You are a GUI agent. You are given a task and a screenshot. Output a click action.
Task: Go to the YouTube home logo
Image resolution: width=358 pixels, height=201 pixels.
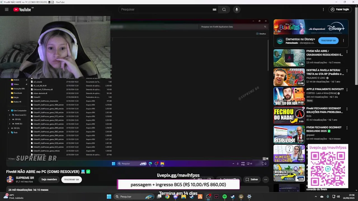pyautogui.click(x=22, y=9)
